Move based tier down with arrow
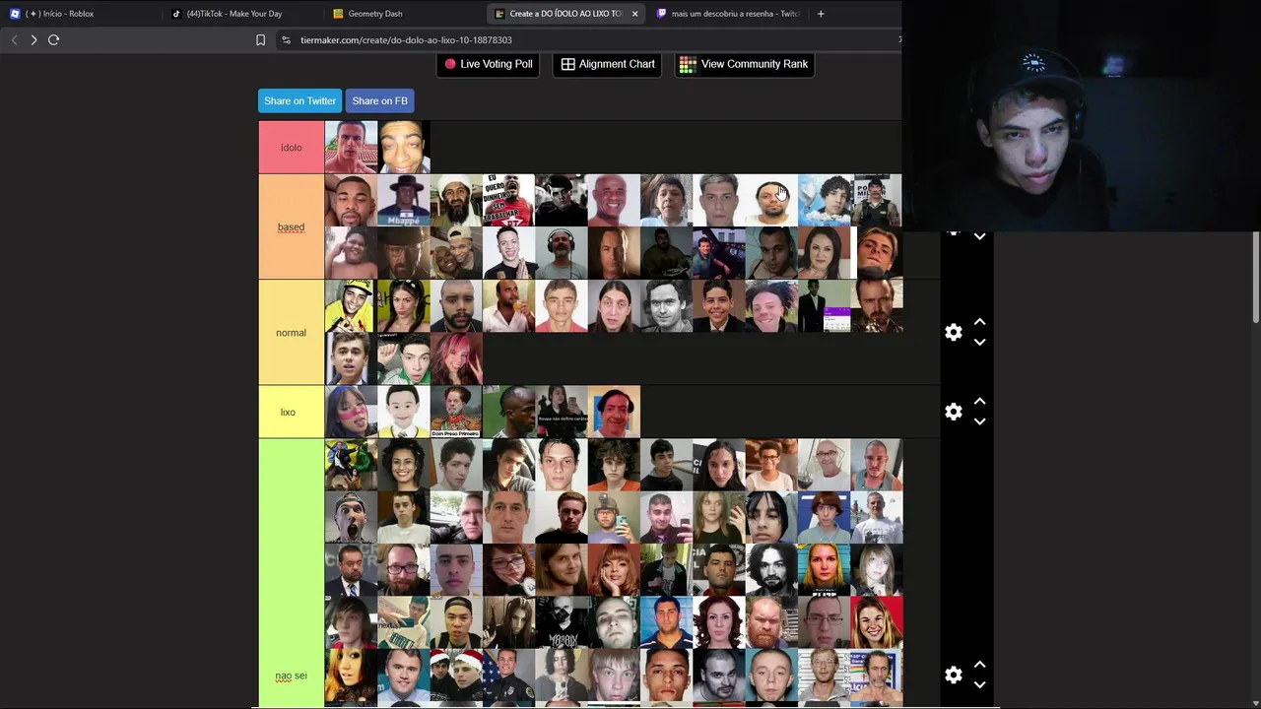The image size is (1261, 709). coord(979,236)
